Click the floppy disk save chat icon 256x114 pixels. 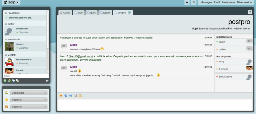pyautogui.click(x=70, y=95)
